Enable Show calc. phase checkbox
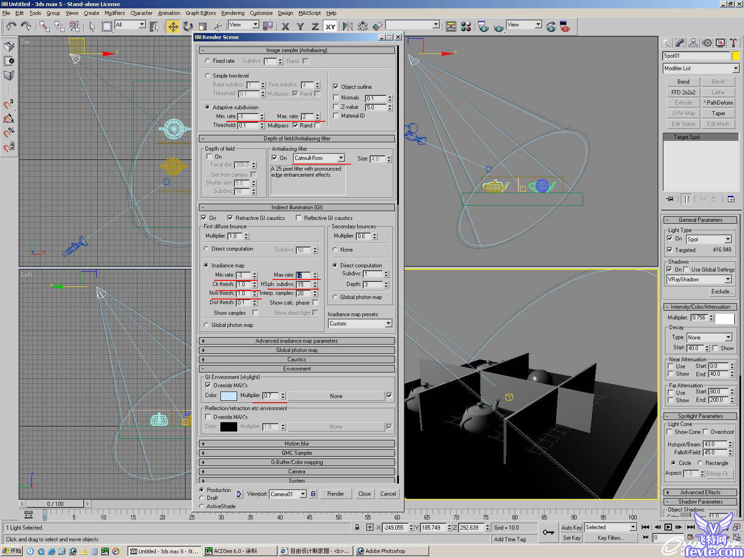The height and width of the screenshot is (558, 744). [315, 303]
